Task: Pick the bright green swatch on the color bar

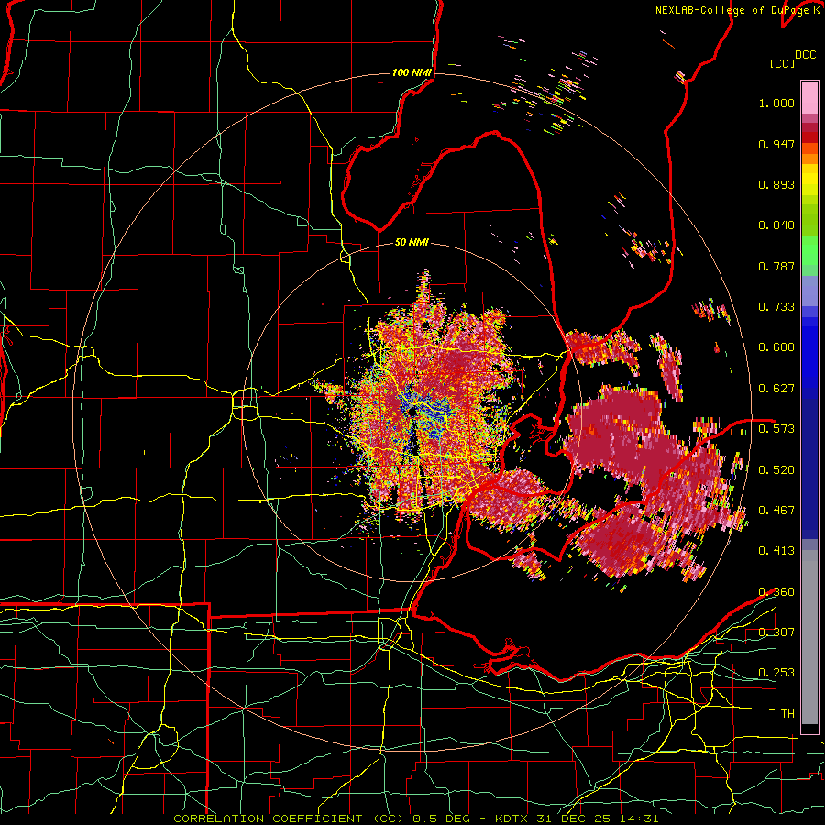Action: tap(809, 250)
